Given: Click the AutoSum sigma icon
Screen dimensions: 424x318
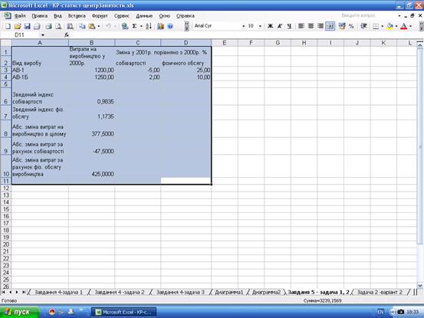Looking at the screenshot, I should 134,26.
